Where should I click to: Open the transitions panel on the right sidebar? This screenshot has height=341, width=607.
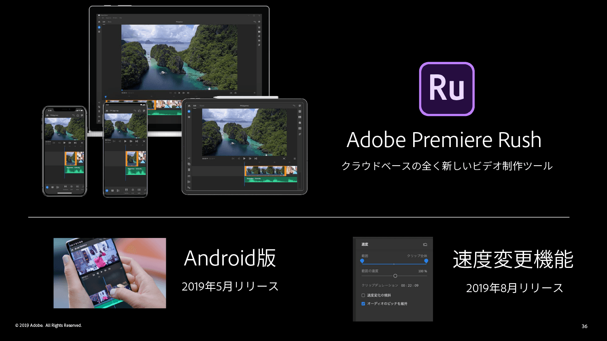[299, 117]
